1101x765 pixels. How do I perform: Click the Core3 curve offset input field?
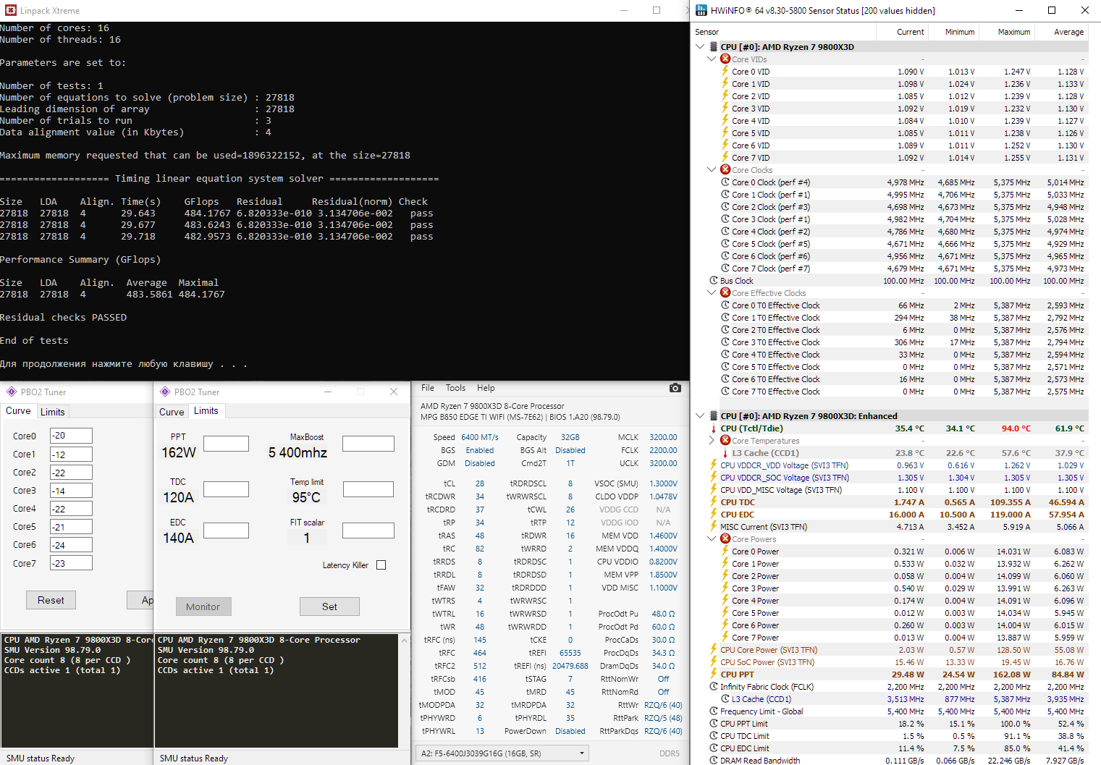click(x=71, y=490)
